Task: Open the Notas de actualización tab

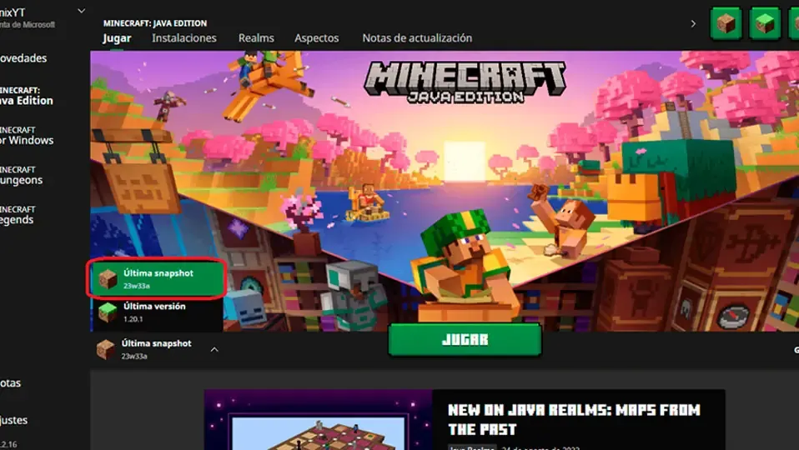Action: [x=417, y=38]
